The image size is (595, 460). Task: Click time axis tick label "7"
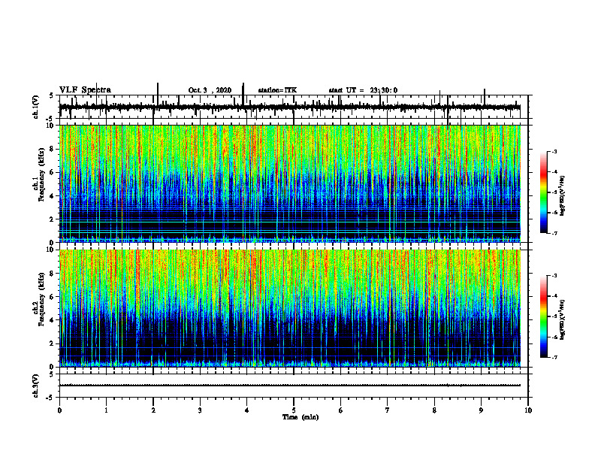[x=388, y=410]
